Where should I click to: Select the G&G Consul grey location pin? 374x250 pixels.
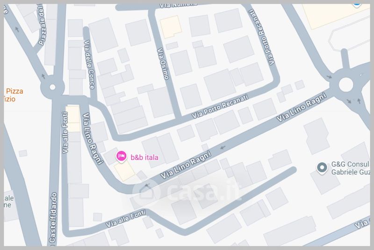[322, 168]
